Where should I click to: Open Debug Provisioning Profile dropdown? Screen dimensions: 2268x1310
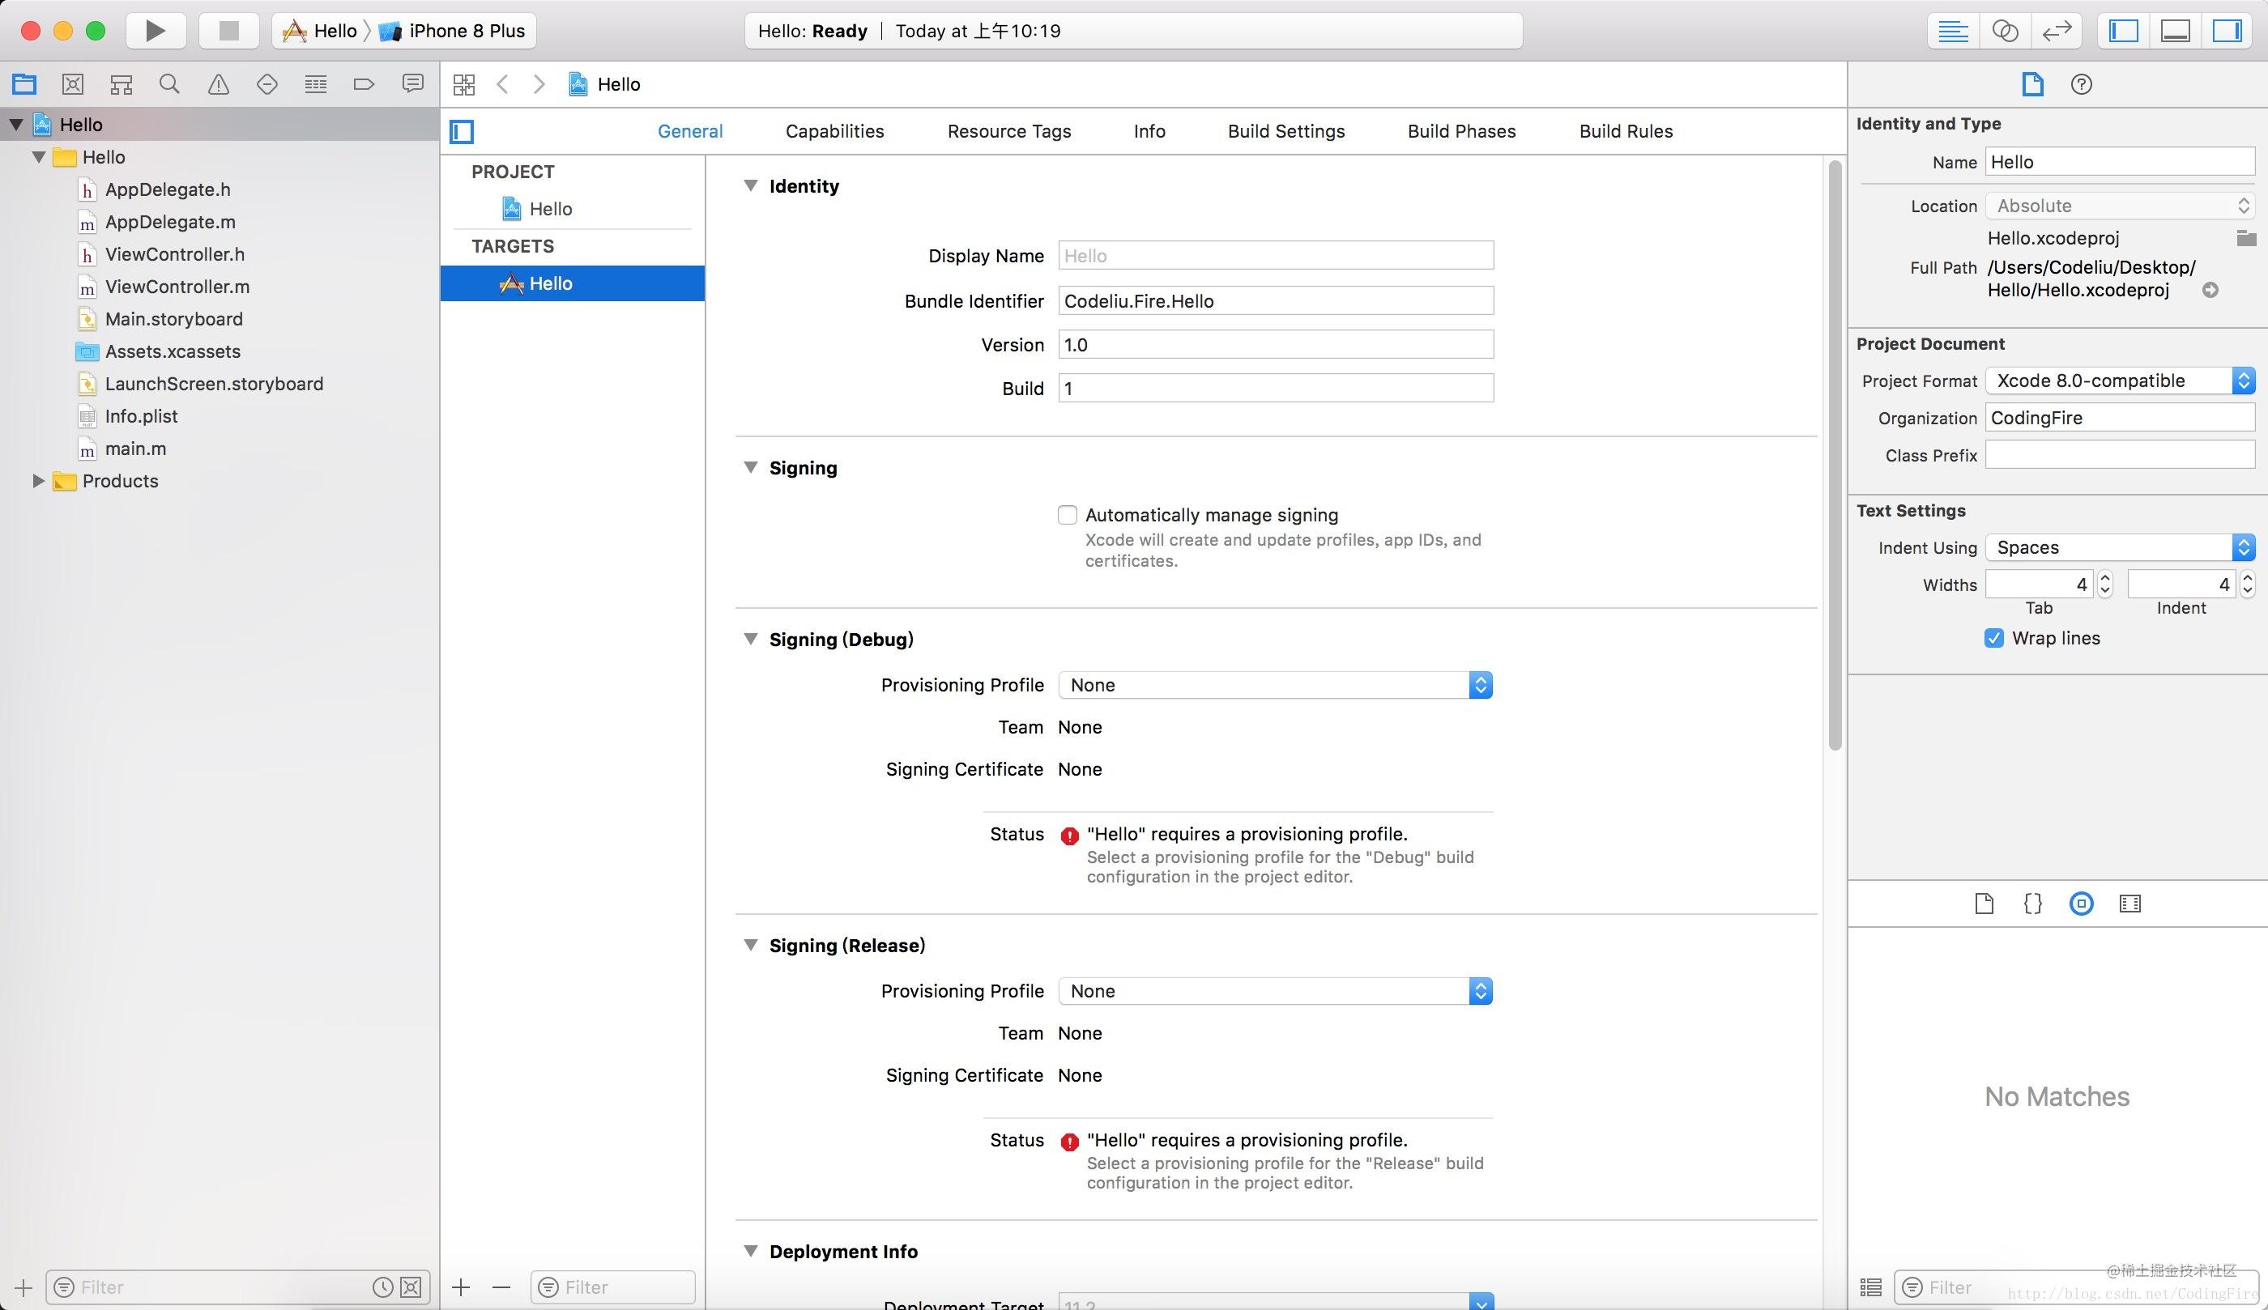1275,685
